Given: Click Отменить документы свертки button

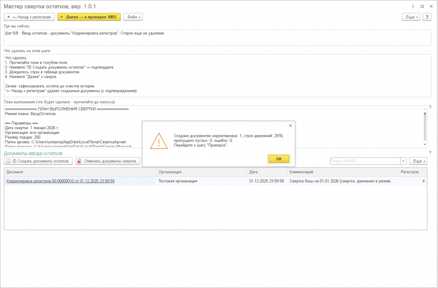Looking at the screenshot, I should coord(107,161).
